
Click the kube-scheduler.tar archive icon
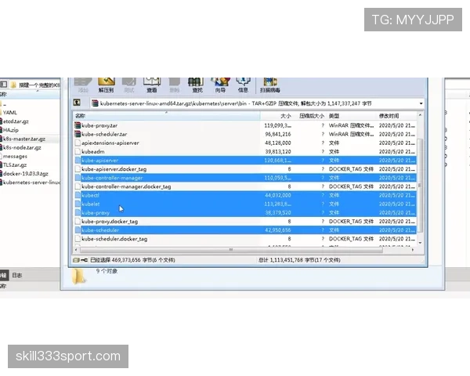click(78, 134)
